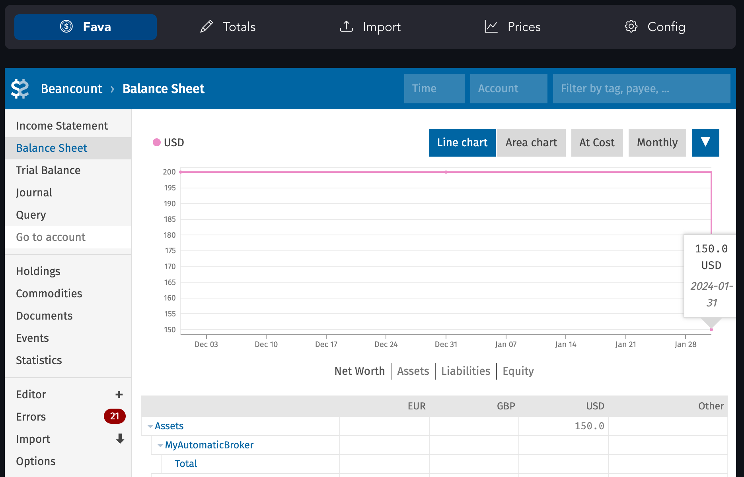Screen dimensions: 744x477
Task: Click the Prices chart icon
Action: tap(491, 27)
